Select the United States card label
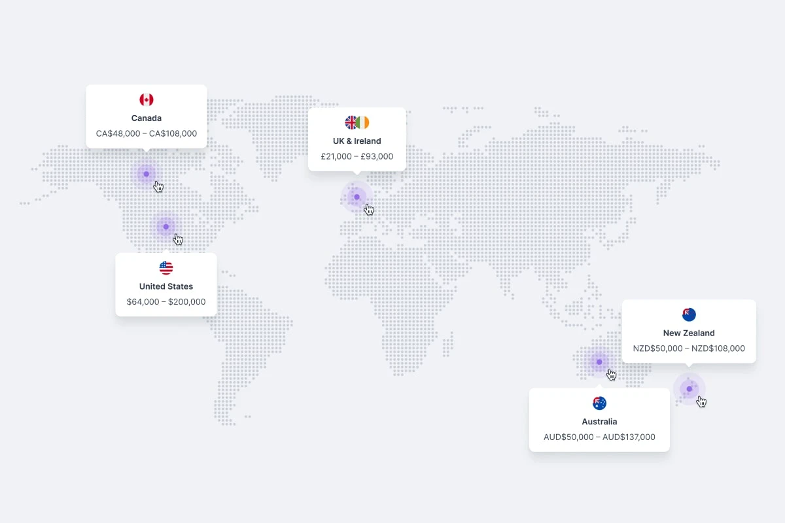This screenshot has width=785, height=523. pyautogui.click(x=166, y=286)
